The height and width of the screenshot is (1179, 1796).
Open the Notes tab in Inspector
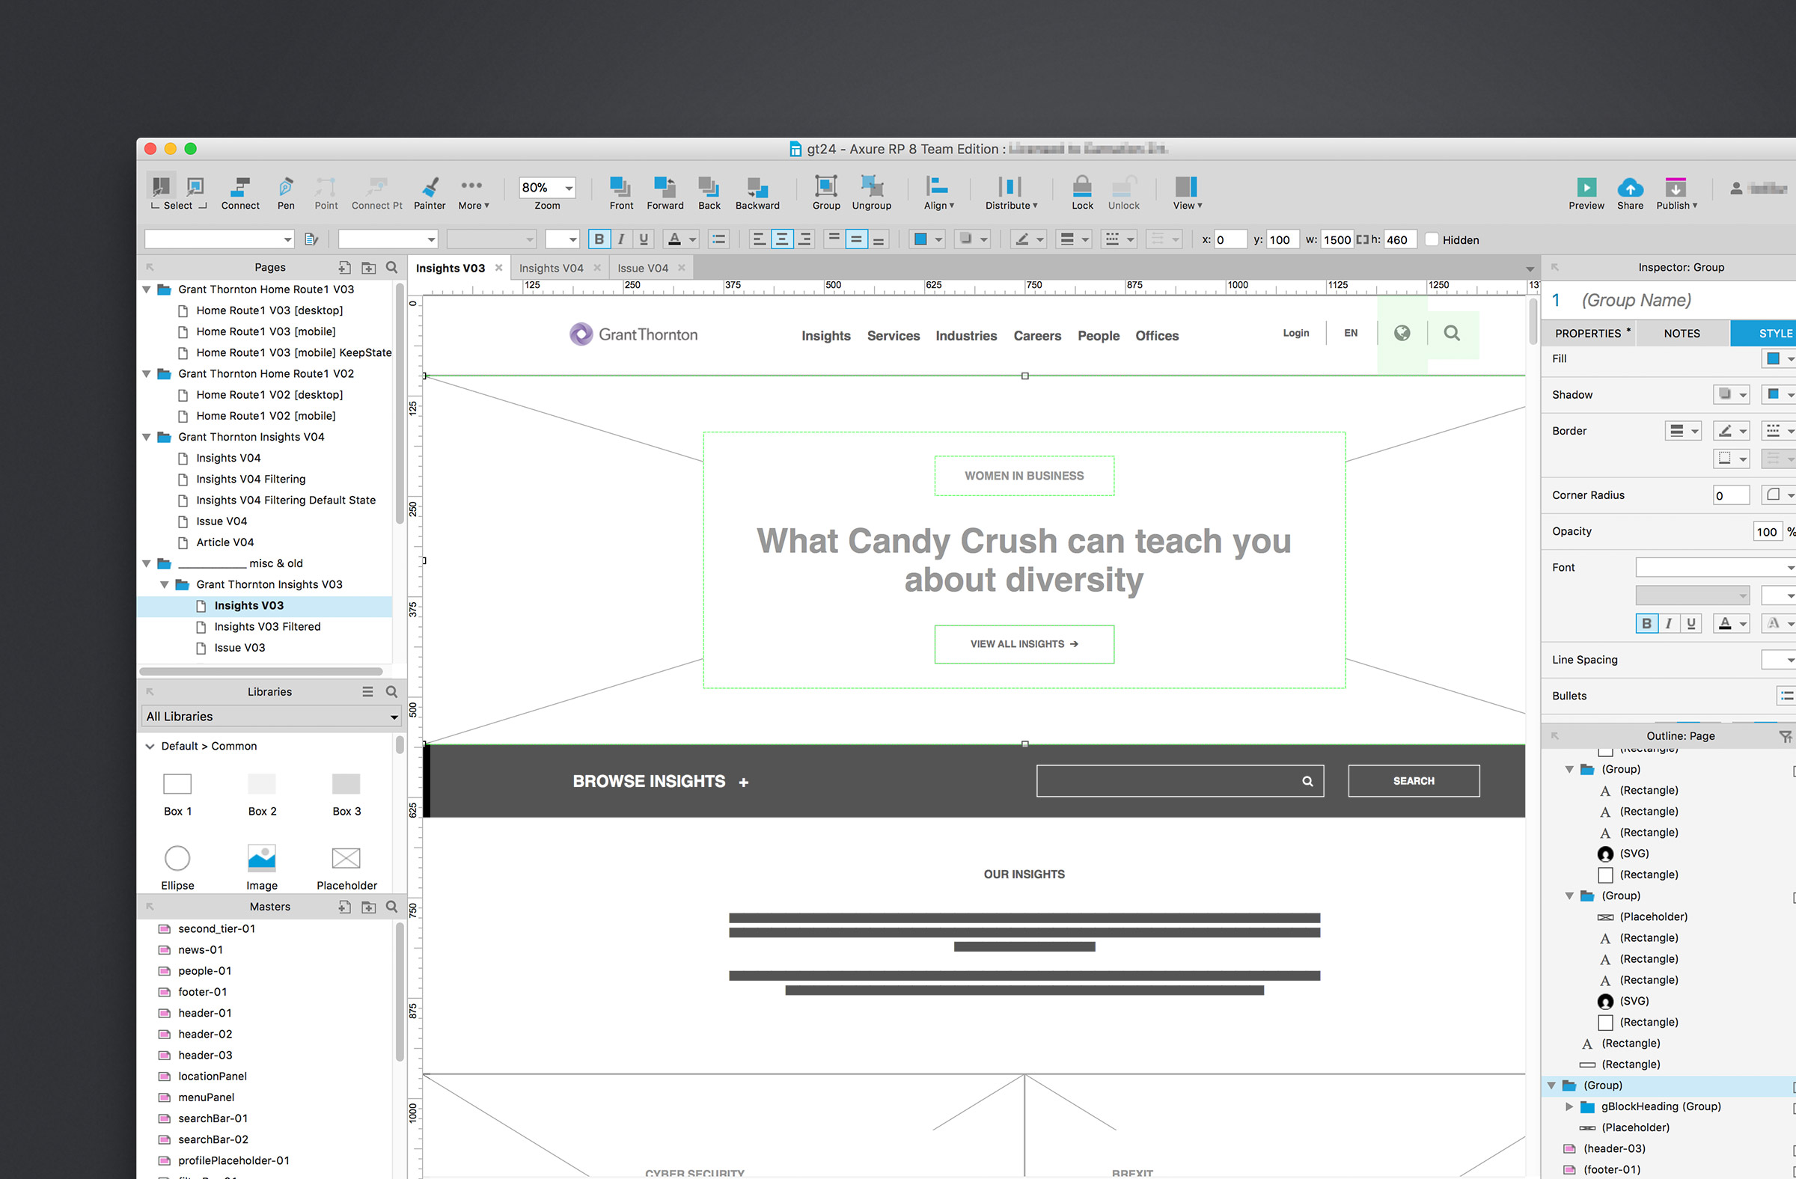pyautogui.click(x=1682, y=334)
